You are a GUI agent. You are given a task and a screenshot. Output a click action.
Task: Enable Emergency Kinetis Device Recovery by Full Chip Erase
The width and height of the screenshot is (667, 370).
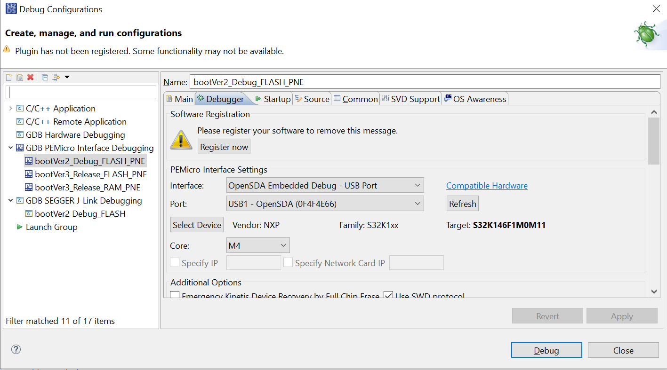(175, 294)
